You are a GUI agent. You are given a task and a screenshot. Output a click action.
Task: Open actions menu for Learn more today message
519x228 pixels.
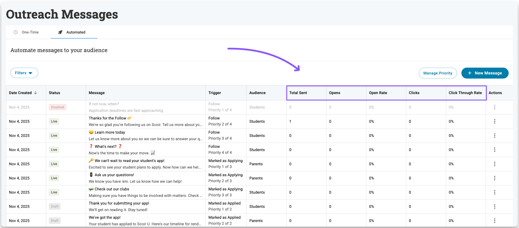(x=494, y=136)
